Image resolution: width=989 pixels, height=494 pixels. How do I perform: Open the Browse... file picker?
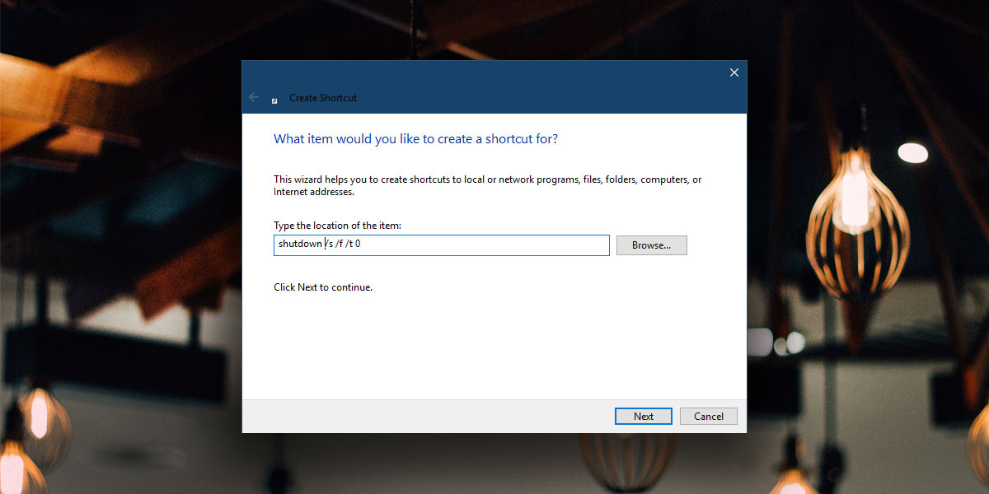[651, 245]
